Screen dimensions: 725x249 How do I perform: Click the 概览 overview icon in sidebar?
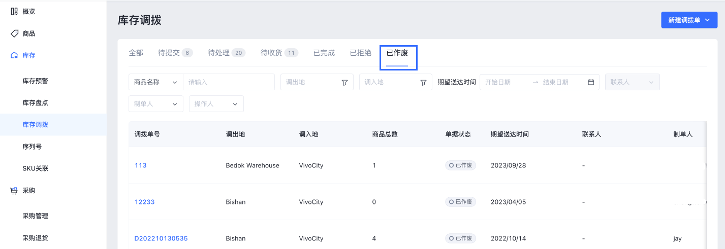point(14,11)
